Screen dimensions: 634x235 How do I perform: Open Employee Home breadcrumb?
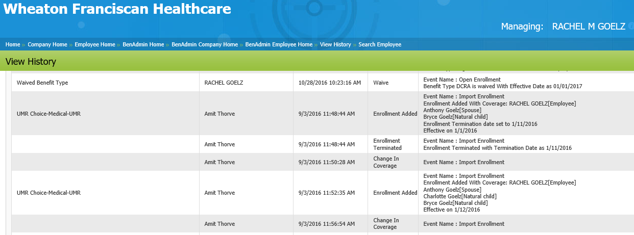pyautogui.click(x=95, y=45)
